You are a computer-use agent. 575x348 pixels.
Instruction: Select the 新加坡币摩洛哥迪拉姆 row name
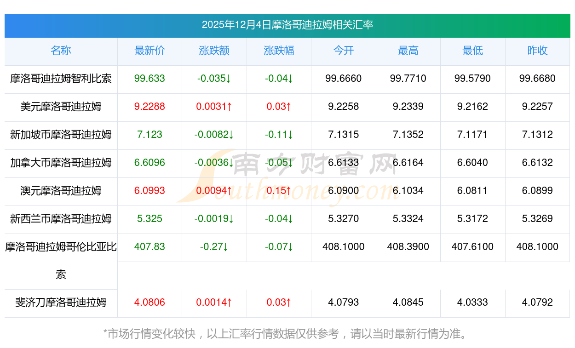(61, 135)
